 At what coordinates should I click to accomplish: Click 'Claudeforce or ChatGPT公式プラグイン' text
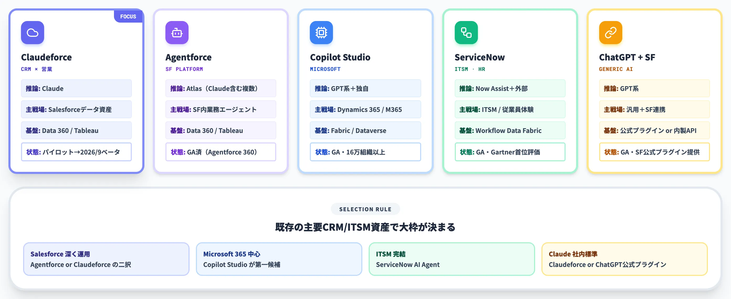coord(607,264)
